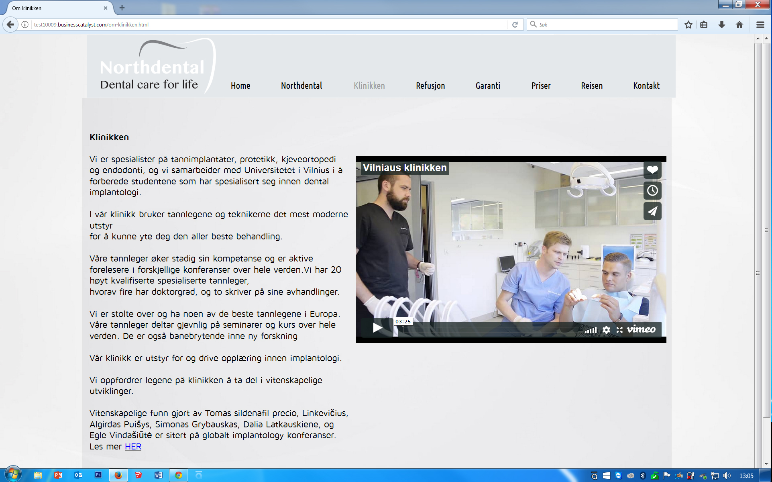The width and height of the screenshot is (772, 482).
Task: Go to Firefox home page icon
Action: point(739,25)
